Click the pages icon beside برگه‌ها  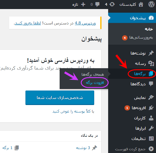coord(151,74)
